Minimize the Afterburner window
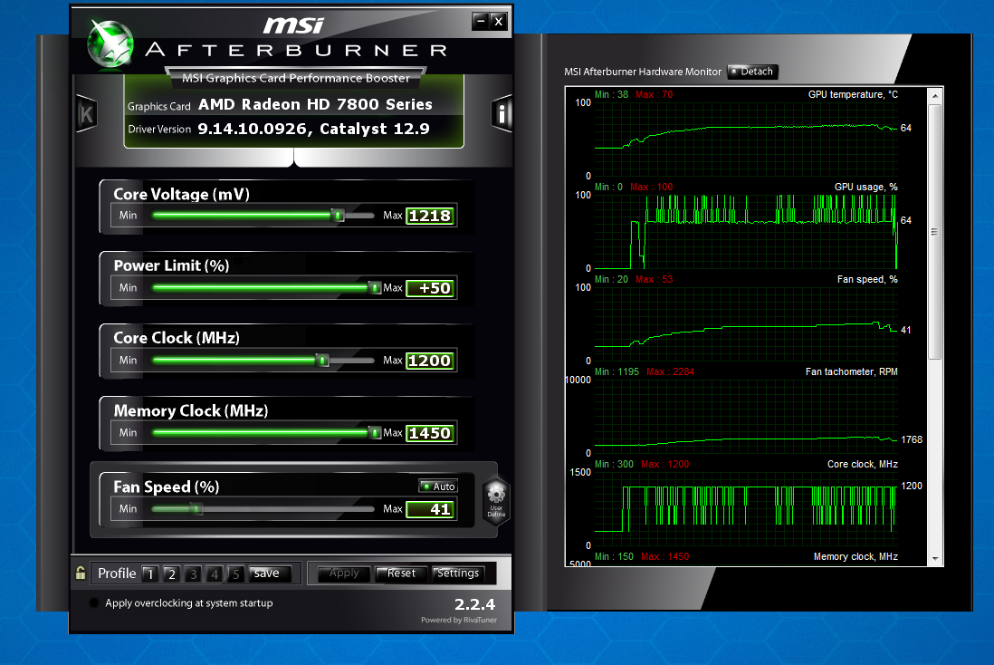The width and height of the screenshot is (994, 665). point(481,22)
